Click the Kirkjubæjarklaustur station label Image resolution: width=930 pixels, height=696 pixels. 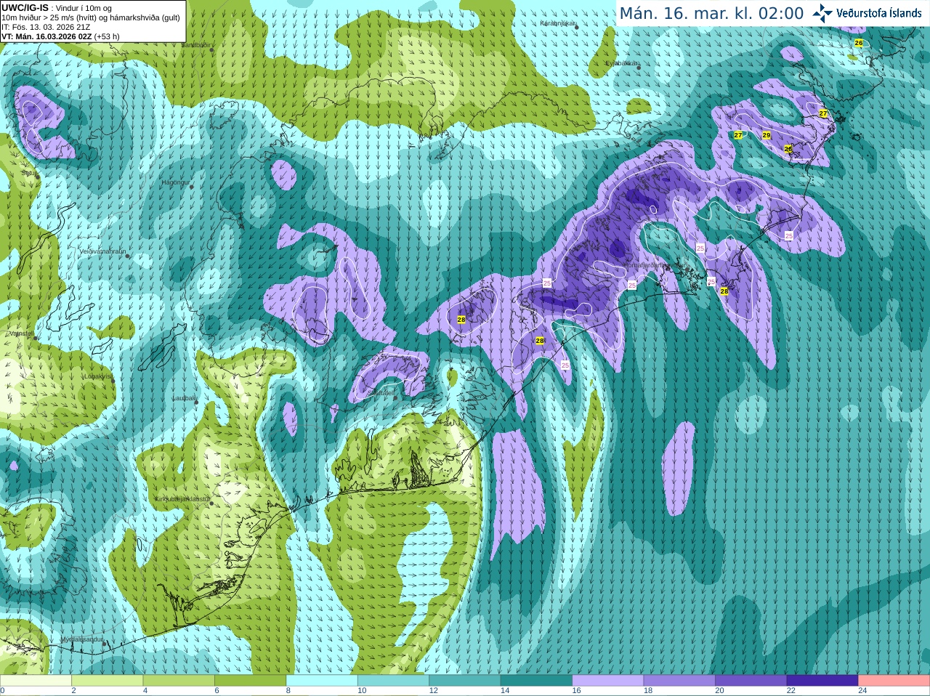182,499
